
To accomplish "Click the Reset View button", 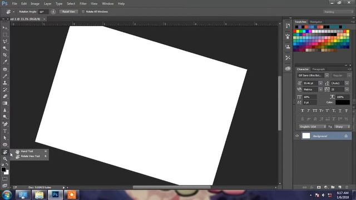I will coord(68,12).
